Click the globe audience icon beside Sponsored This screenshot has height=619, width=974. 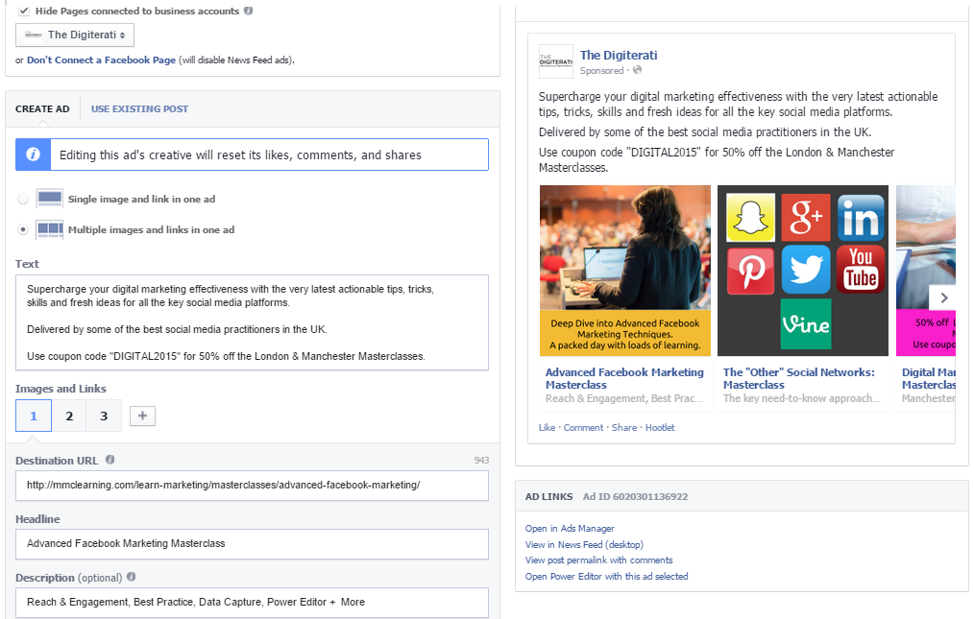pos(637,70)
